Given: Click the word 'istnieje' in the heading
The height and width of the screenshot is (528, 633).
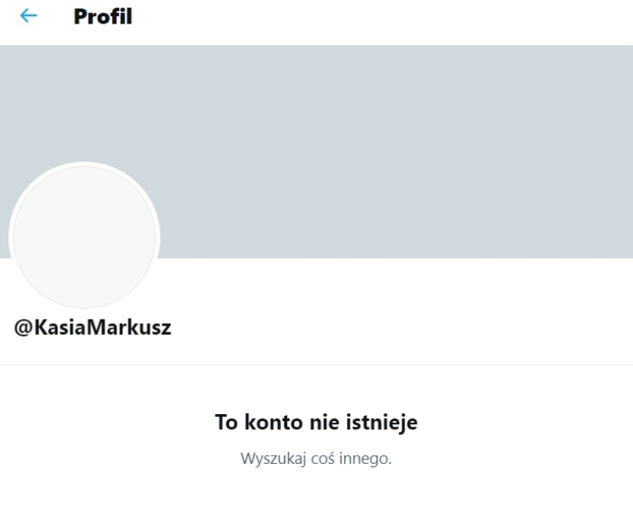Looking at the screenshot, I should (x=381, y=423).
